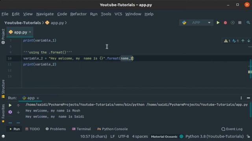Run with coverage icon in toolbar
This screenshot has width=252, height=141.
pos(232,23)
